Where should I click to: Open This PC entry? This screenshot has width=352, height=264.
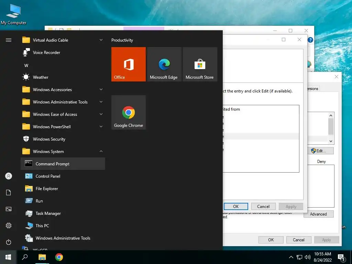[63, 225]
